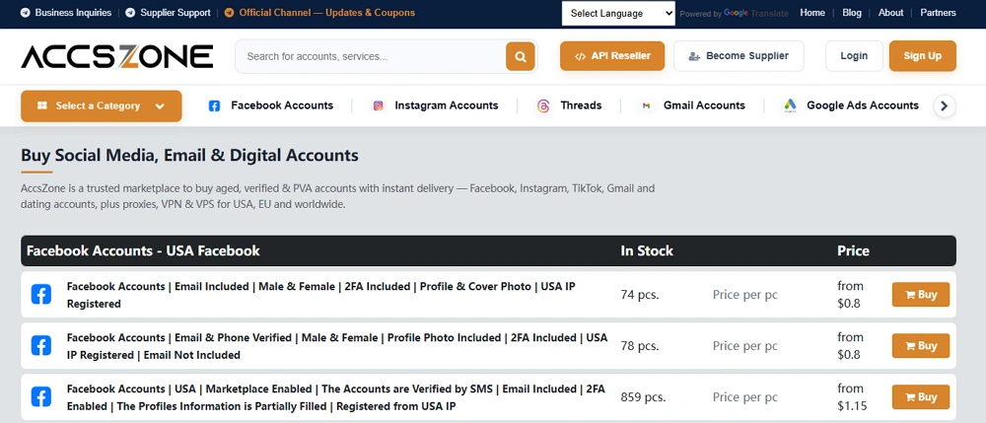Focus the search for accounts input field
The height and width of the screenshot is (423, 986).
[x=371, y=56]
